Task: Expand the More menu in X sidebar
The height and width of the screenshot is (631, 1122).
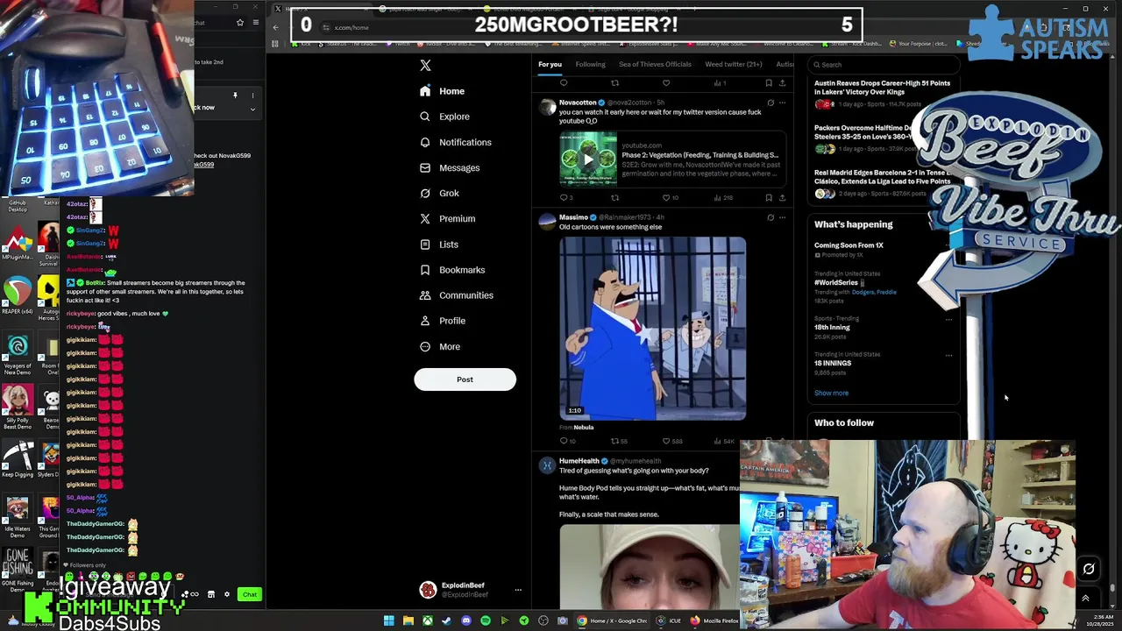Action: [440, 346]
